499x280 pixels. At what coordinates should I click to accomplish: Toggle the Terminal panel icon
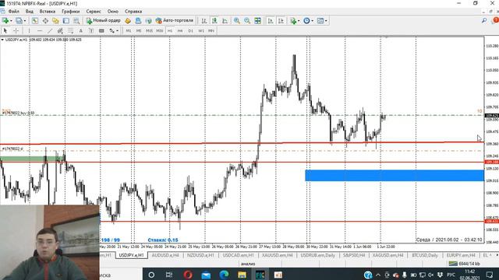(65, 21)
